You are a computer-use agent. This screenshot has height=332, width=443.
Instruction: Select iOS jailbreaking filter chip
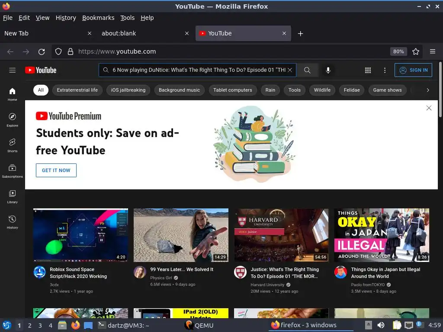click(128, 90)
